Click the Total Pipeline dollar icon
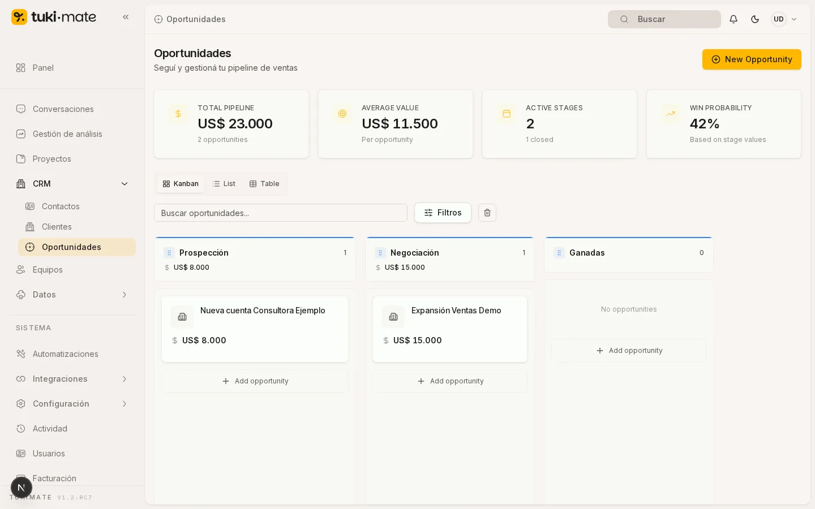 click(x=178, y=114)
